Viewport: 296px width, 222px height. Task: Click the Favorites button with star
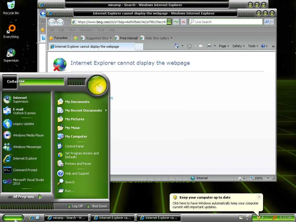point(58,38)
